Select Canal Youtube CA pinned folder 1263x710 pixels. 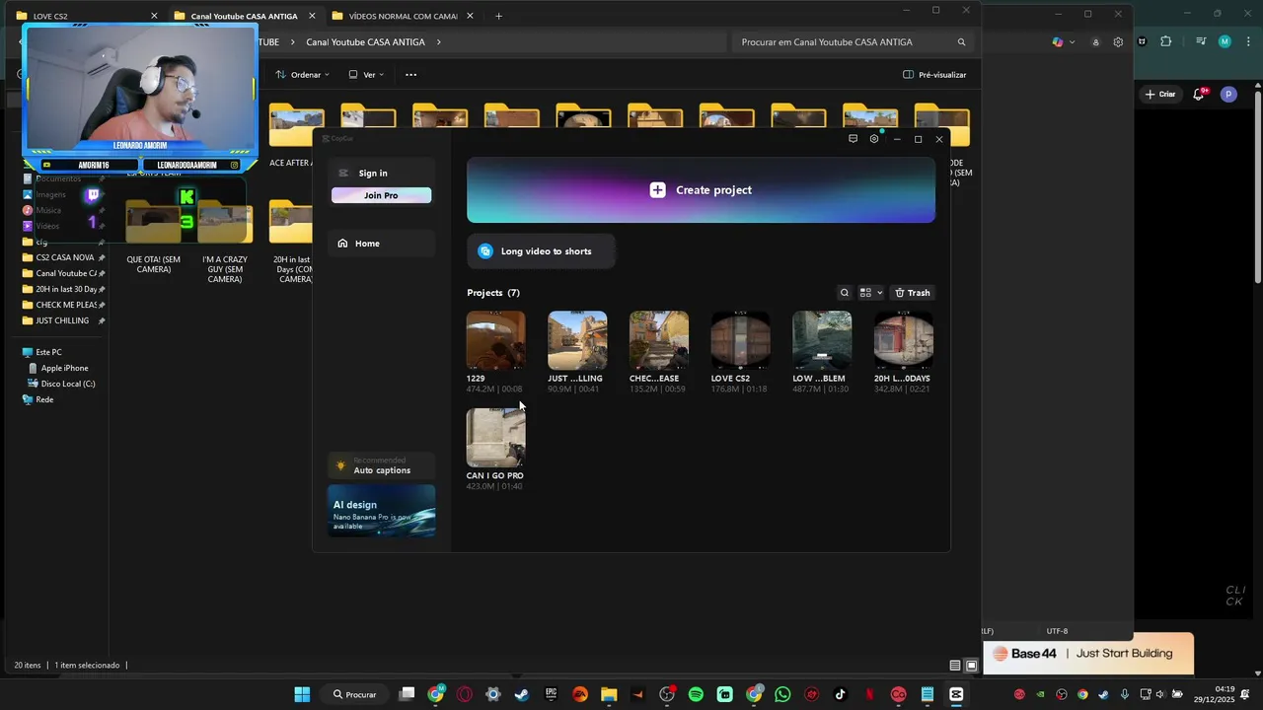(64, 273)
